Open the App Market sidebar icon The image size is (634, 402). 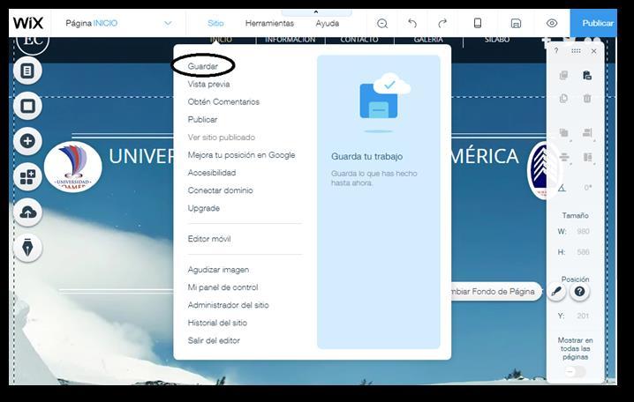(27, 177)
